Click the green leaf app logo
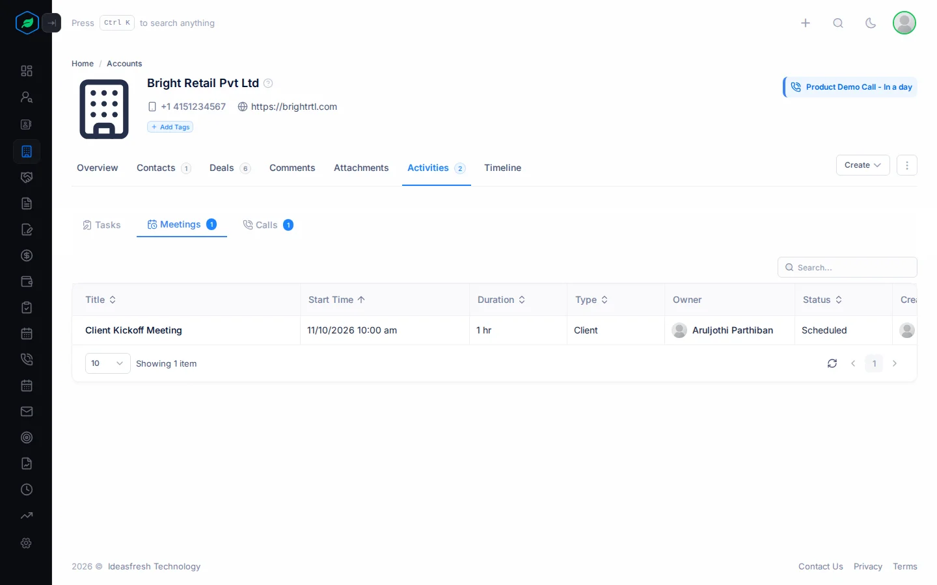937x585 pixels. click(27, 23)
